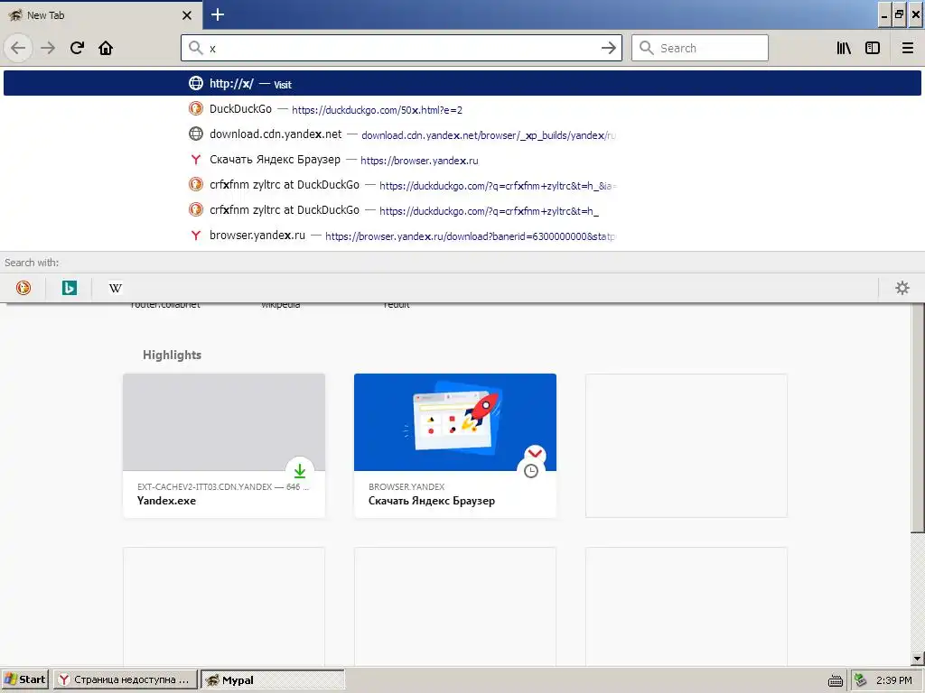Click the page vertical scrollbar down arrow
925x693 pixels.
coord(918,659)
